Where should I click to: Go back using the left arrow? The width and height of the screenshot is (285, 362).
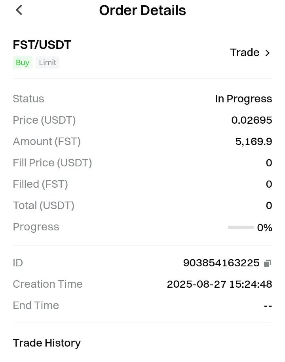[x=19, y=10]
